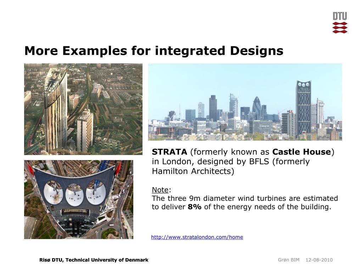Click the underlined word 'Note'

pos(160,190)
